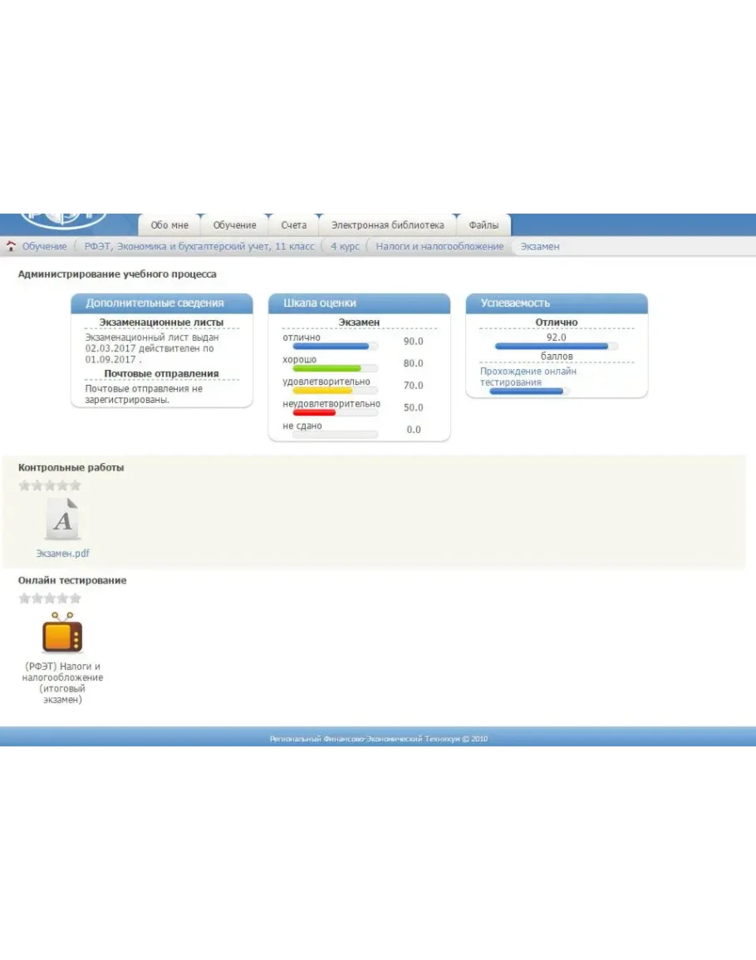
Task: Select the Файлы tab
Action: coord(484,225)
